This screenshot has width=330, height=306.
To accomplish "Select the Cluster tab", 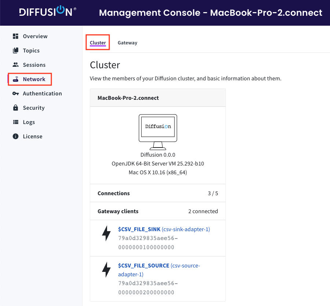I will pyautogui.click(x=98, y=43).
